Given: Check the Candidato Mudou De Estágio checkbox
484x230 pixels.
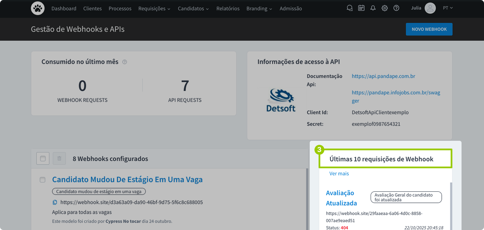Looking at the screenshot, I should point(43,180).
